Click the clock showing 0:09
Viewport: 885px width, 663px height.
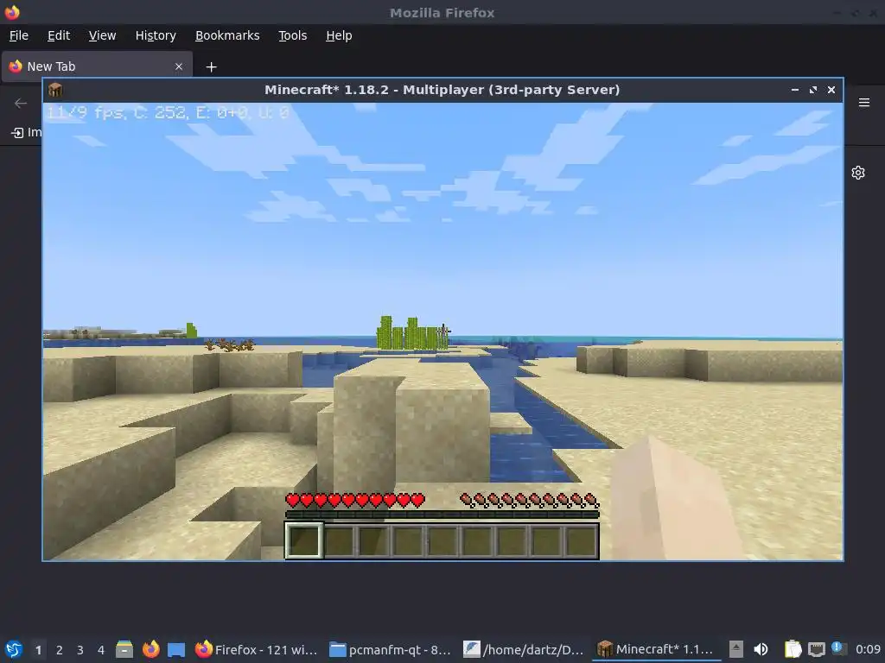coord(868,649)
